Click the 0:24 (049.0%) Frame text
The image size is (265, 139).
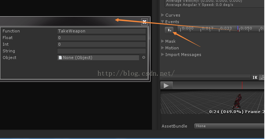237,112
